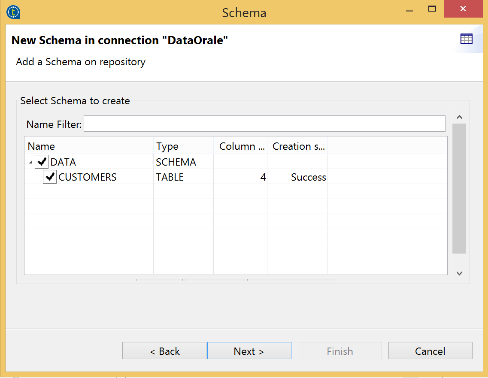Image resolution: width=488 pixels, height=378 pixels.
Task: Sort by the Column count header
Action: click(x=240, y=146)
